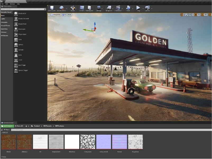
Task: Select Empty Actor in Place Actors
Action: coord(20,14)
